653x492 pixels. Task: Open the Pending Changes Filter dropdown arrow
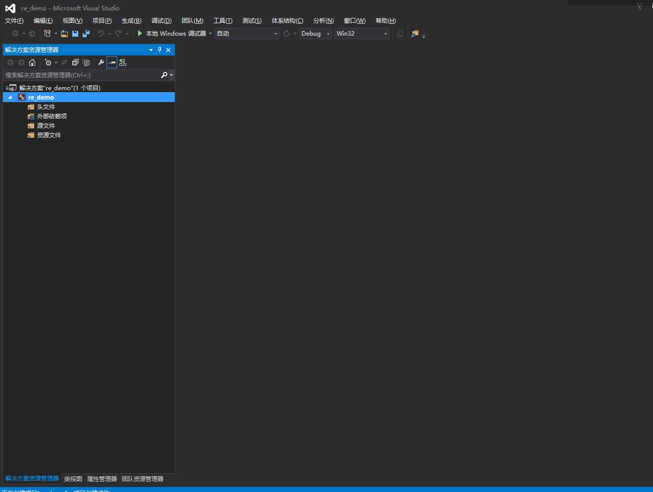click(56, 62)
